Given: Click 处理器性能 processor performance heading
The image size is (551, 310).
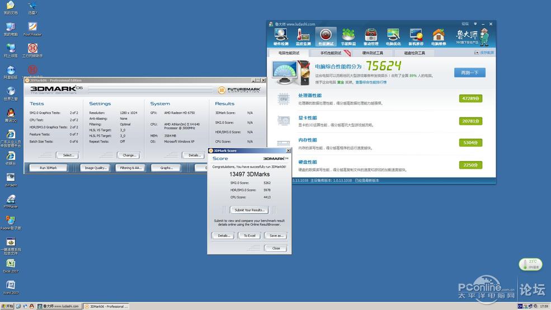Looking at the screenshot, I should (309, 96).
